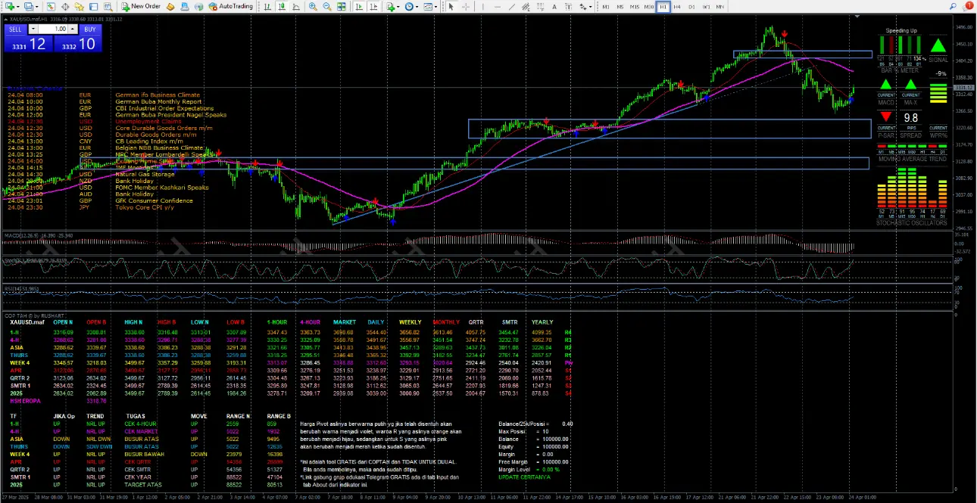The width and height of the screenshot is (977, 503).
Task: Switch timeframe to M30
Action: click(x=649, y=6)
